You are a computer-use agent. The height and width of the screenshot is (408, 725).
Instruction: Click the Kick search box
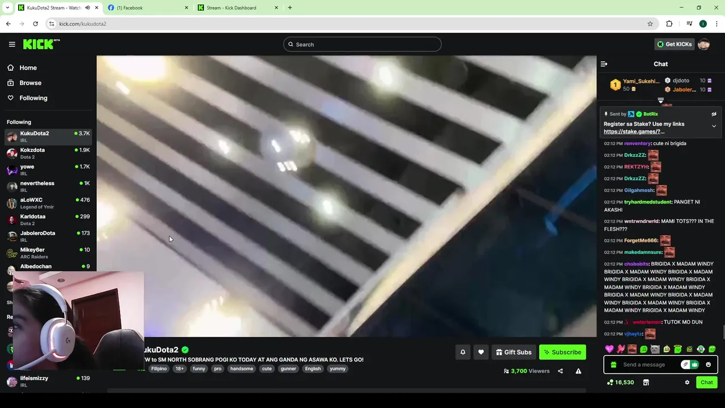tap(362, 44)
